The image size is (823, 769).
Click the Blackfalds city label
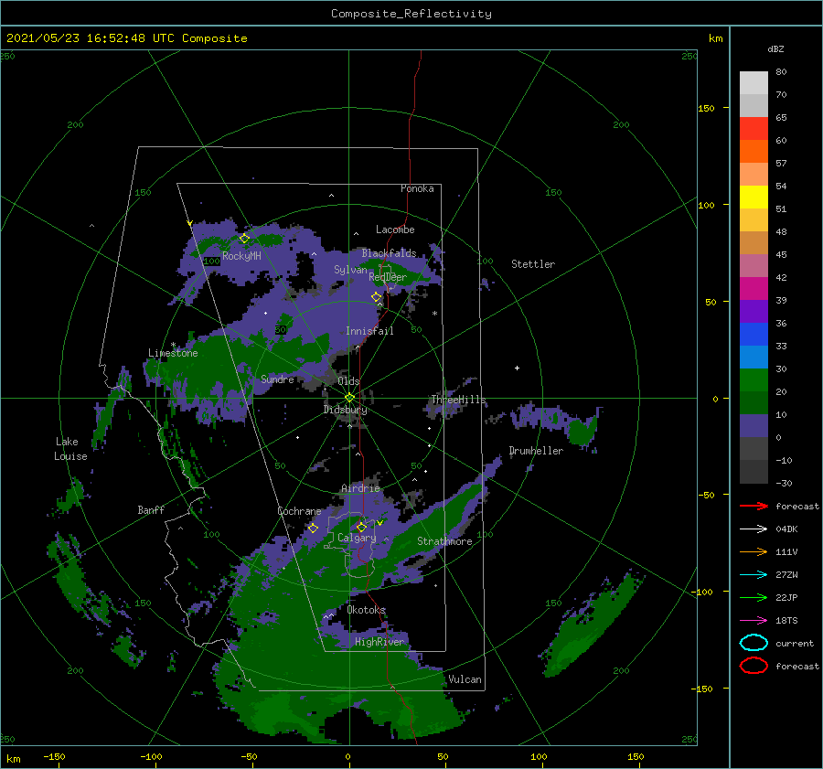(x=389, y=253)
